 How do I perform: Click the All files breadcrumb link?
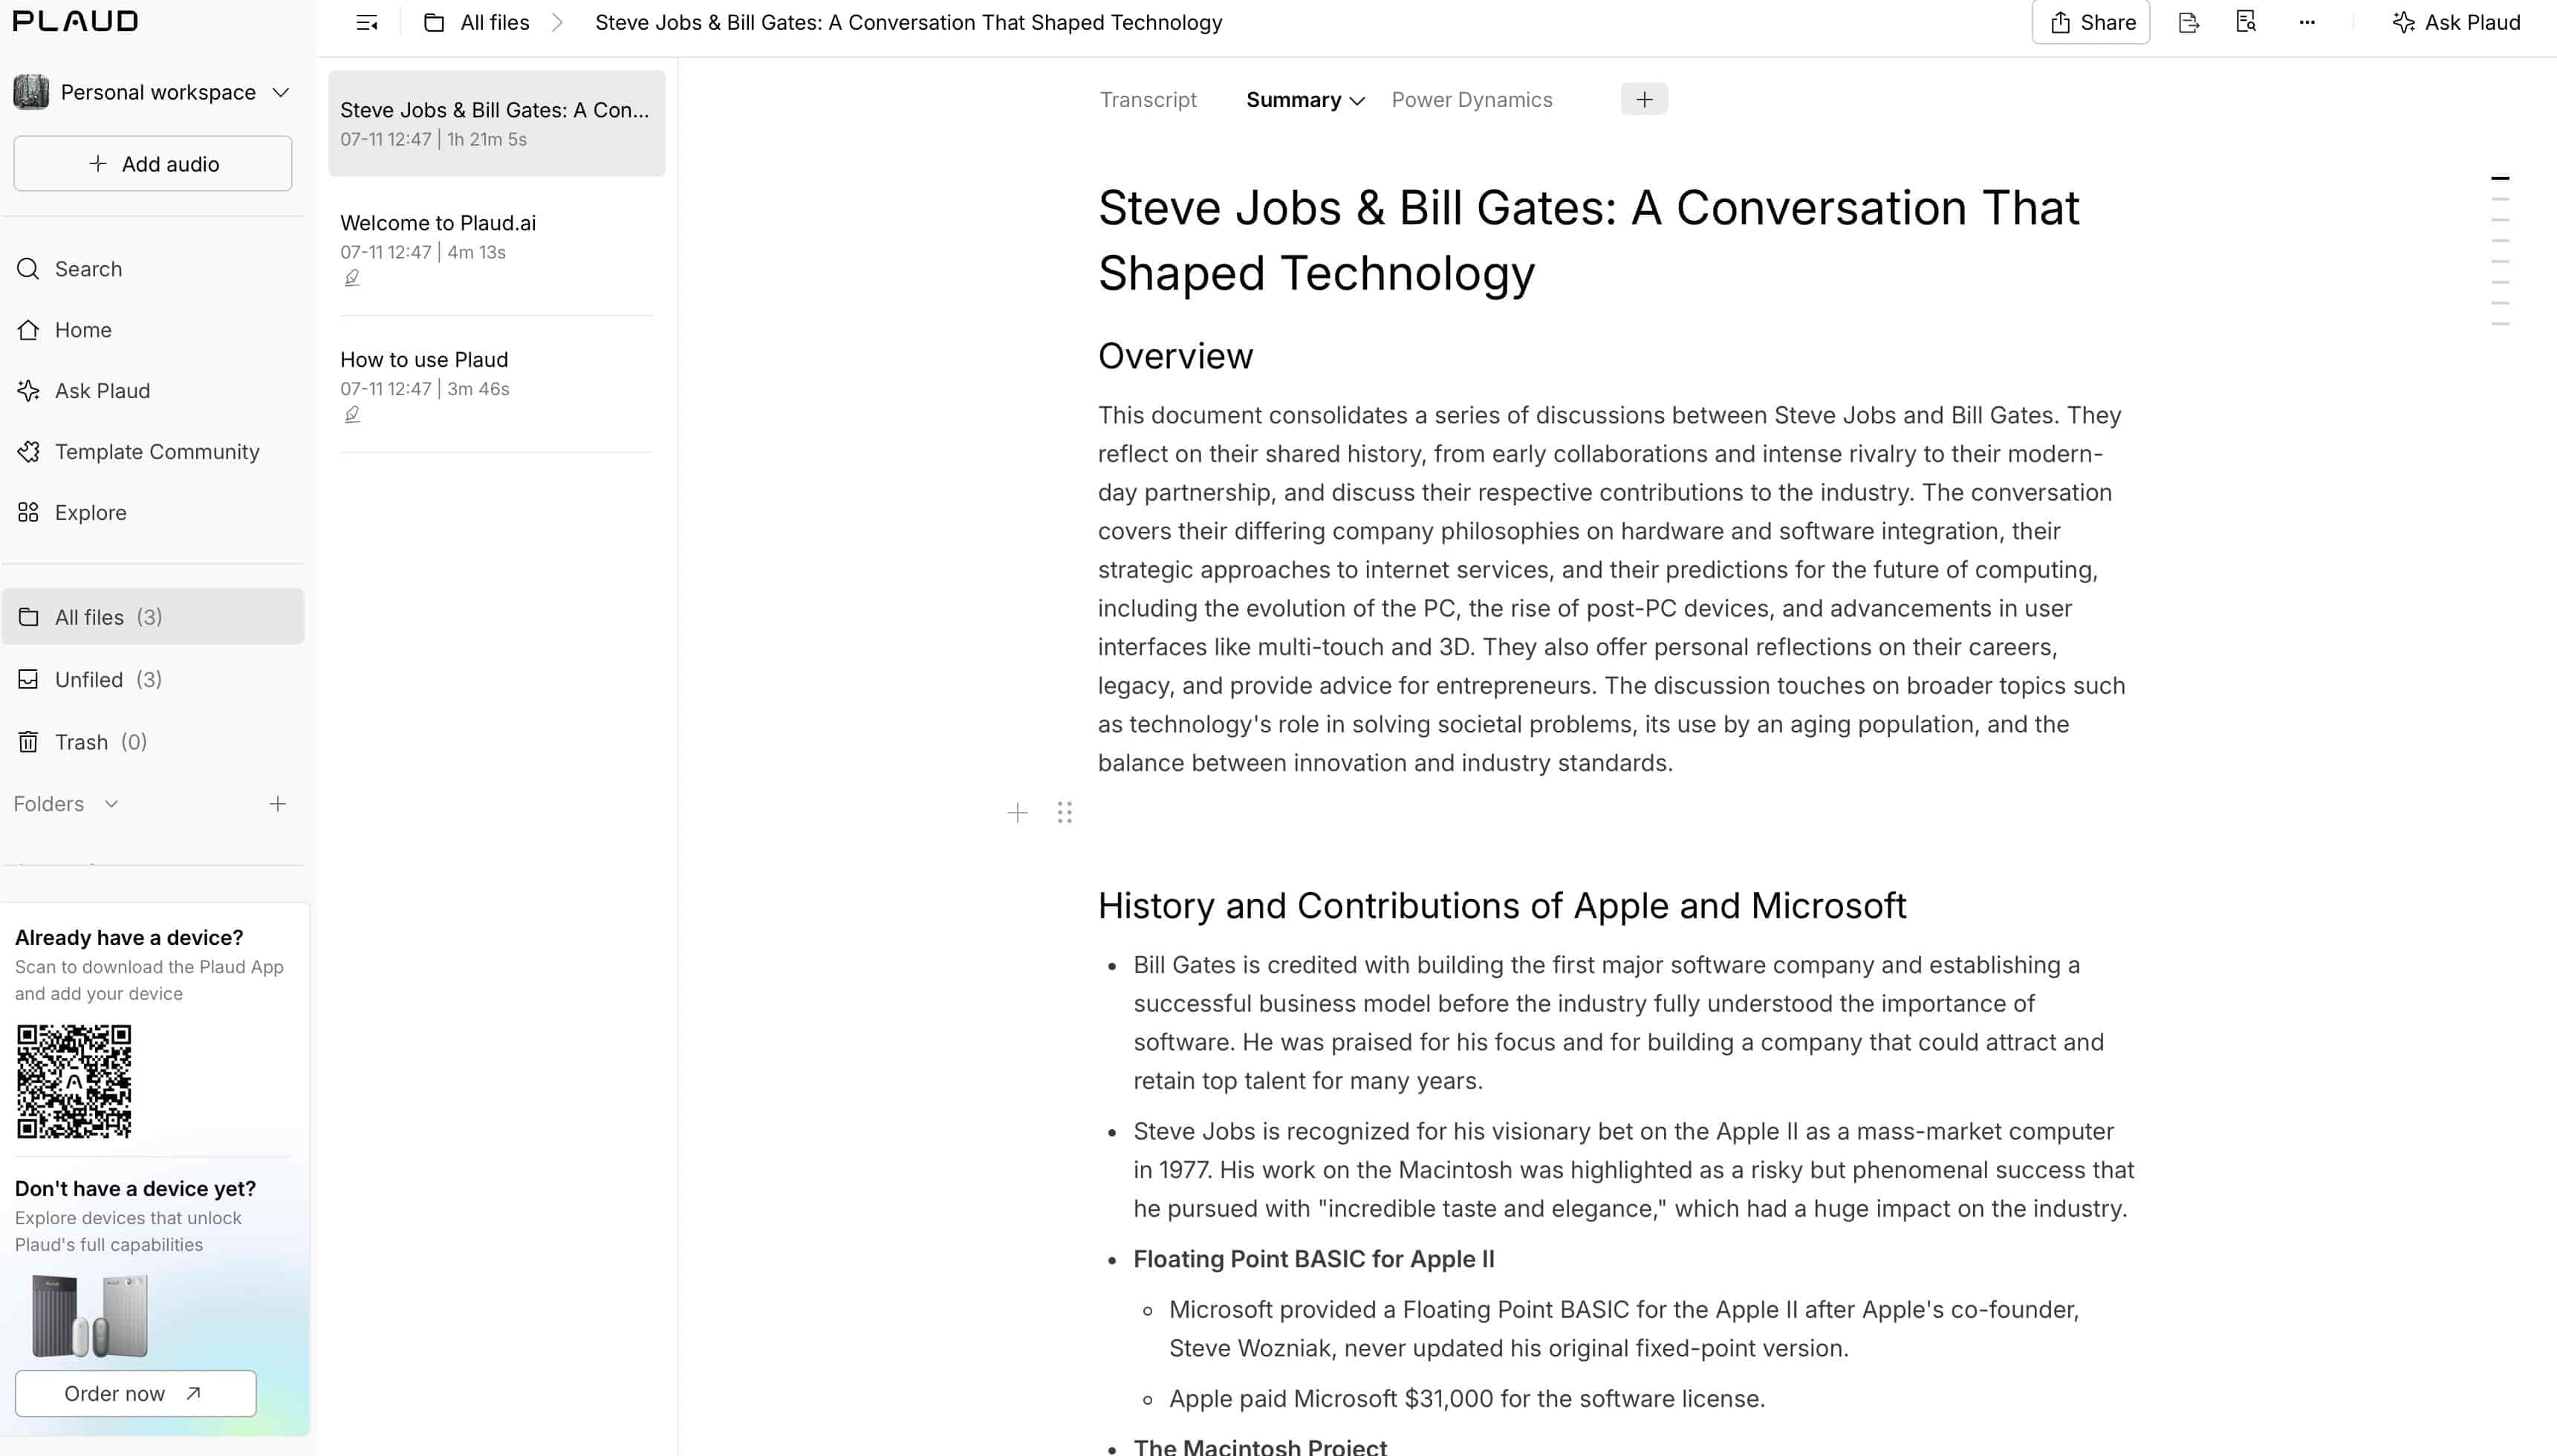coord(494,22)
